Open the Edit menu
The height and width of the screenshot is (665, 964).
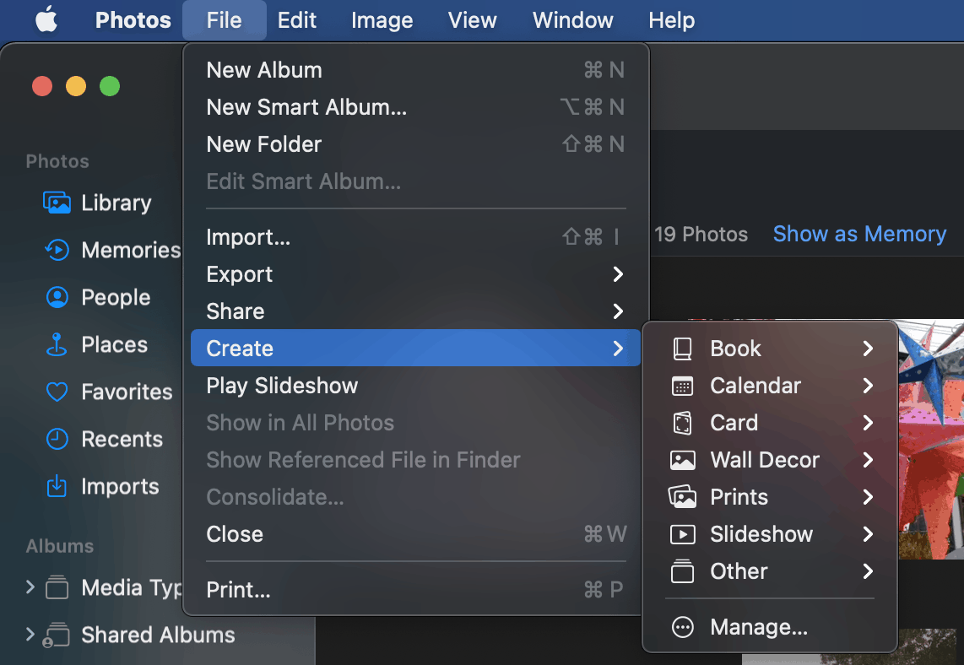[297, 20]
